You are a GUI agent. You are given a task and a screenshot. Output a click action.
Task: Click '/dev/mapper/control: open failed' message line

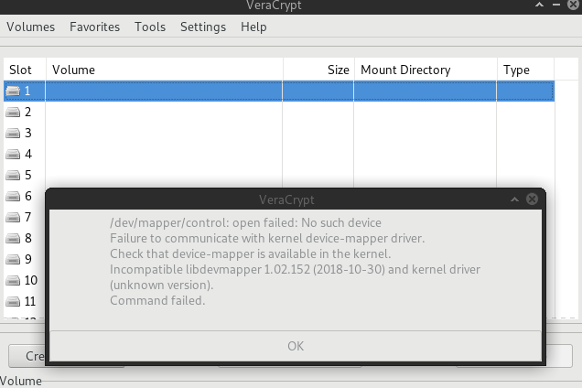pyautogui.click(x=245, y=222)
